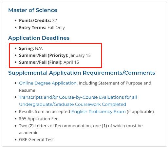168x148 pixels.
Task: Click the April 15 final deadline date
Action: coord(71,62)
